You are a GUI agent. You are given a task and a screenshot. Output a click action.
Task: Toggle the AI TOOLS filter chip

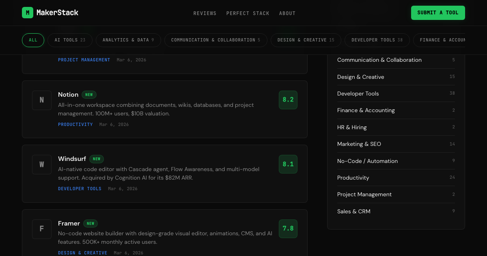pos(70,40)
